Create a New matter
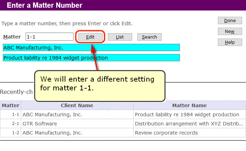Image resolution: width=246 pixels, height=151 pixels. (230, 31)
